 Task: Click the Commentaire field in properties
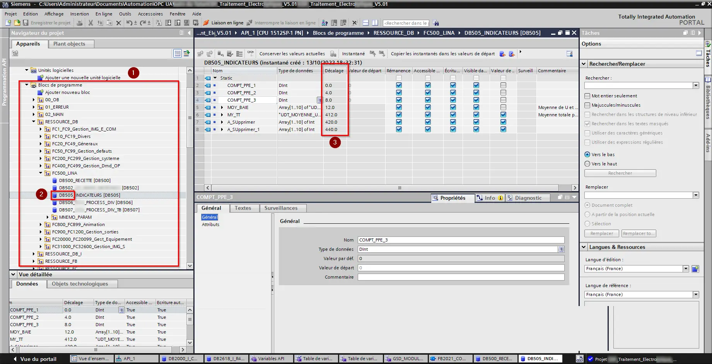click(461, 277)
